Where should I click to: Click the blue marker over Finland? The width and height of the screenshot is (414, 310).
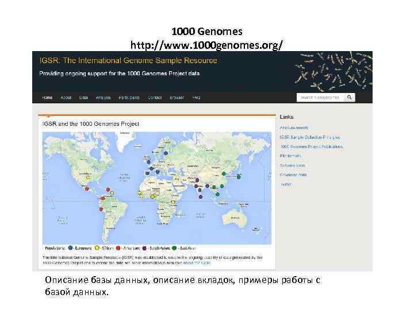(x=166, y=153)
